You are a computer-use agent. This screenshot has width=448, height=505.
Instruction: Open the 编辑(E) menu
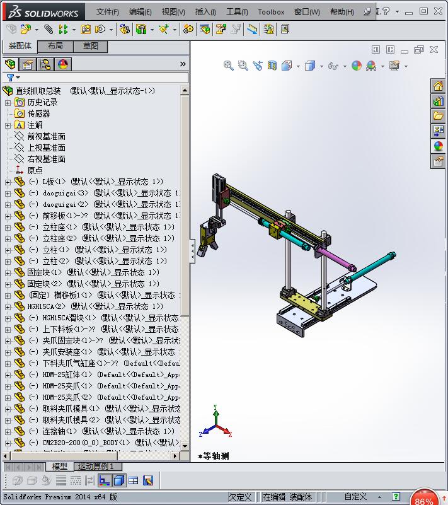[141, 12]
